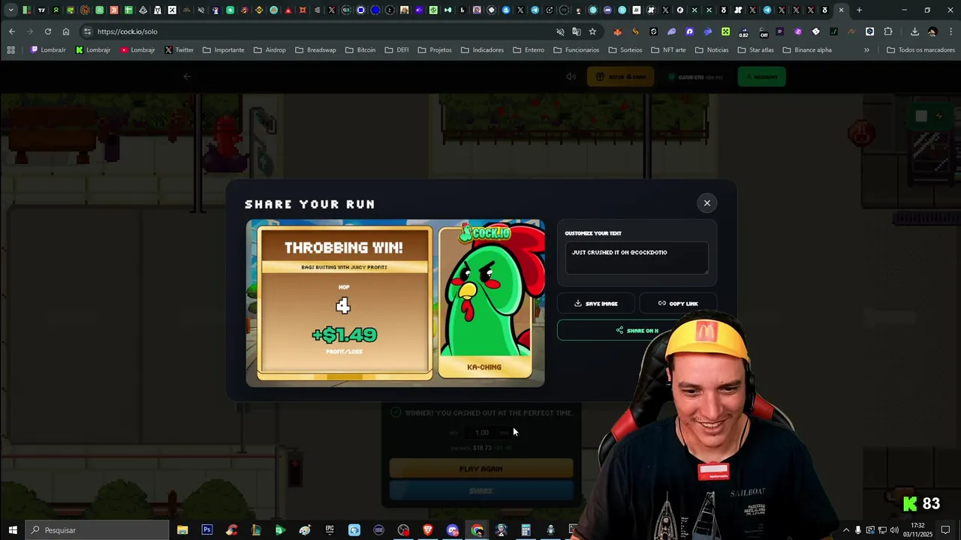961x540 pixels.
Task: Open the NFT arte bookmark folder
Action: tap(667, 50)
